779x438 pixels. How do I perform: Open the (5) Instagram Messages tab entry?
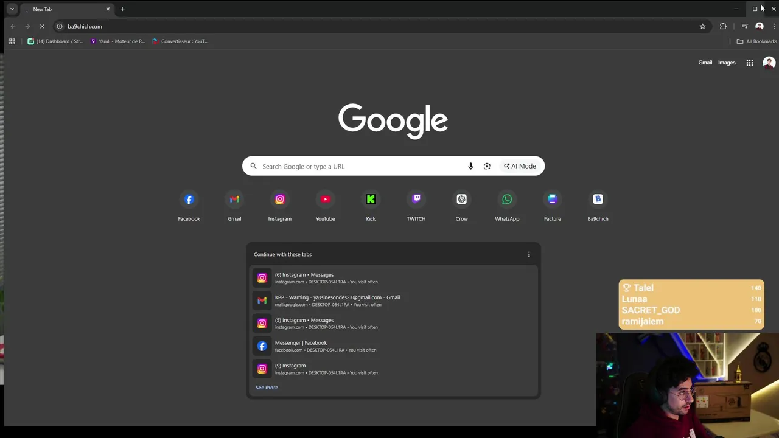pyautogui.click(x=393, y=323)
